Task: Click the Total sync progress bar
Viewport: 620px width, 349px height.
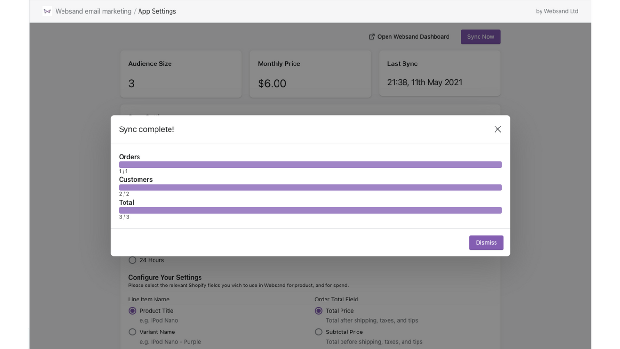Action: (310, 210)
